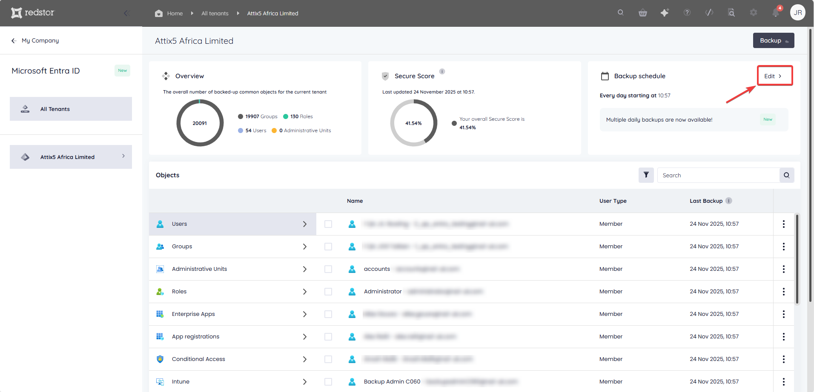Screen dimensions: 814x392
Task: Go back to My Company
Action: 35,40
